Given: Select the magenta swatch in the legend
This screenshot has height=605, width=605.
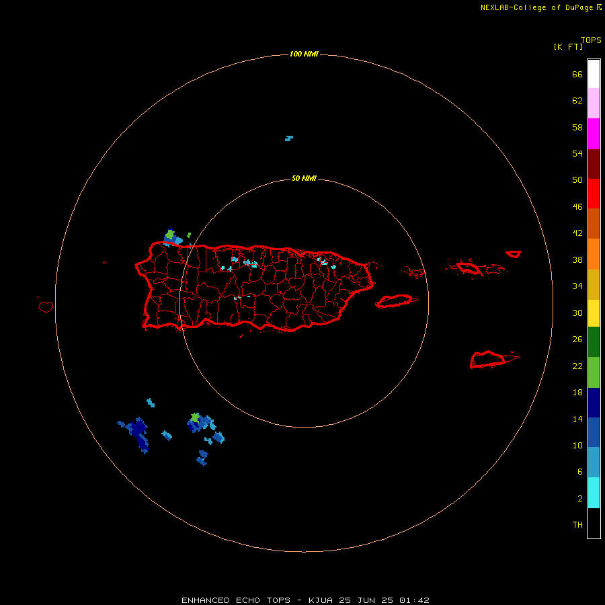Looking at the screenshot, I should point(594,134).
